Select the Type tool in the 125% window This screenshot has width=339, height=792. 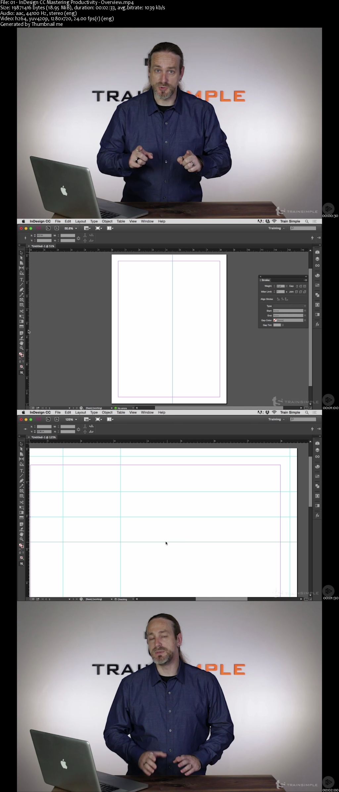22,470
